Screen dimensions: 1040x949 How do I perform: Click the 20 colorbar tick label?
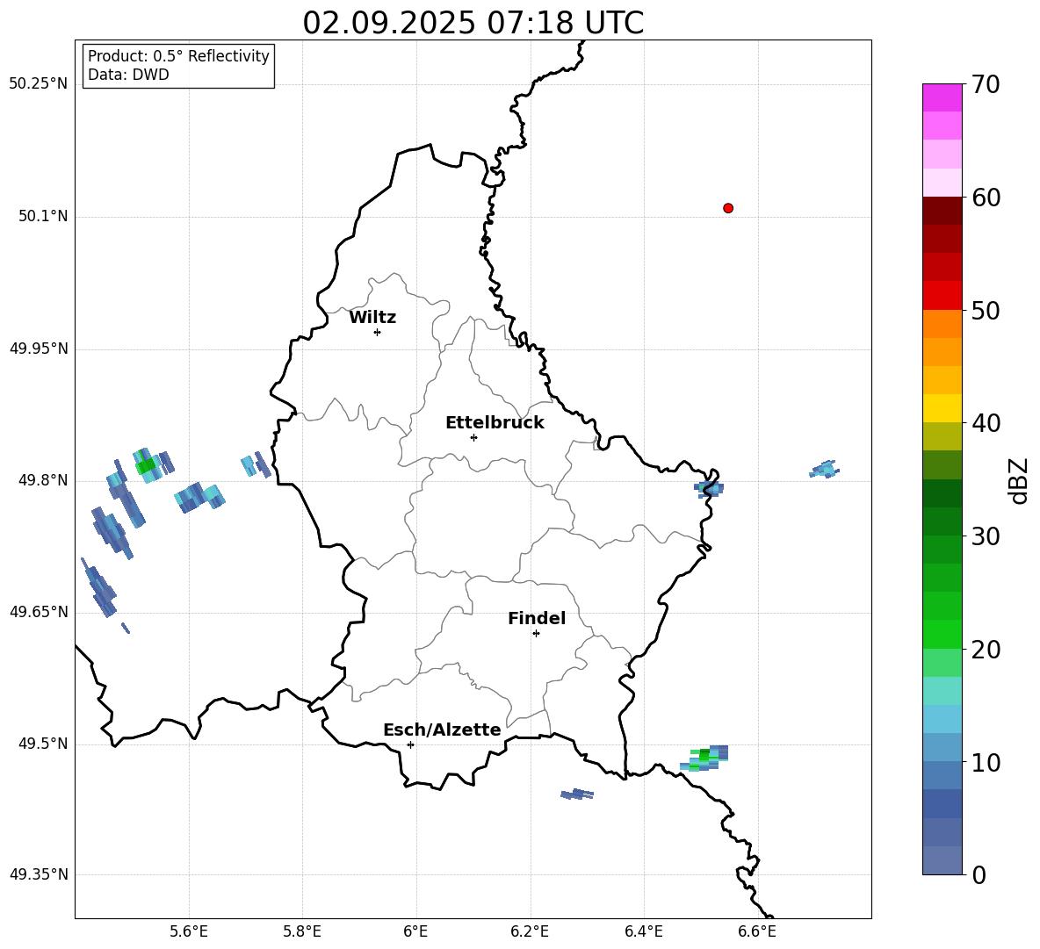[986, 649]
